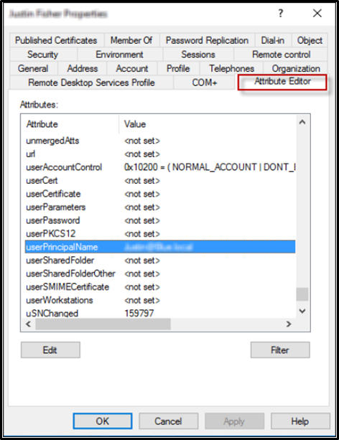Click the Edit button
Viewport: 339px width, 440px height.
click(50, 350)
